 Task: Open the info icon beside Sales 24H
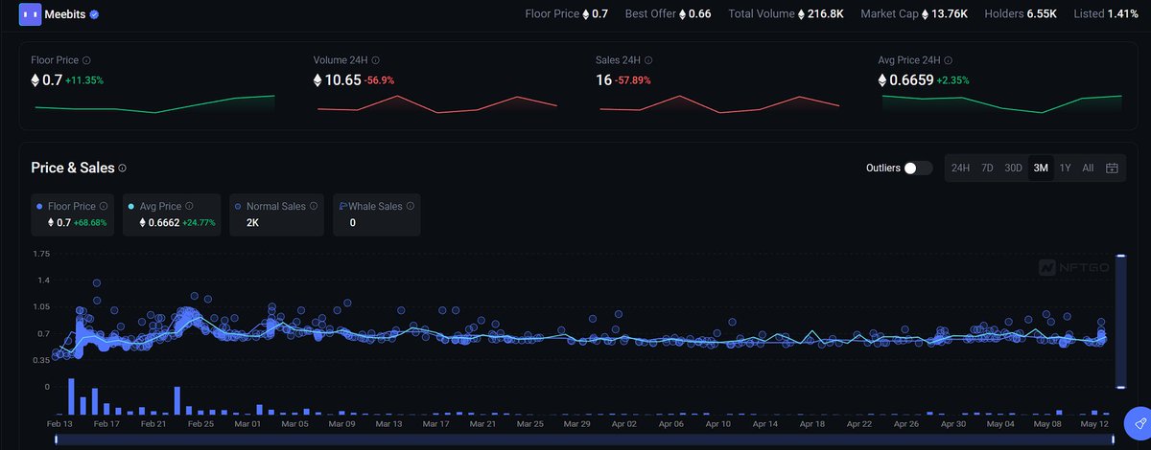pyautogui.click(x=646, y=60)
